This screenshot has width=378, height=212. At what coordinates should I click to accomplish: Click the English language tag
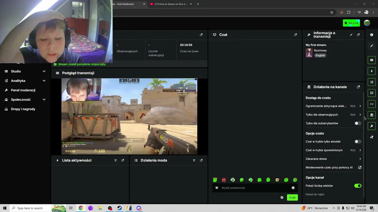(x=320, y=55)
